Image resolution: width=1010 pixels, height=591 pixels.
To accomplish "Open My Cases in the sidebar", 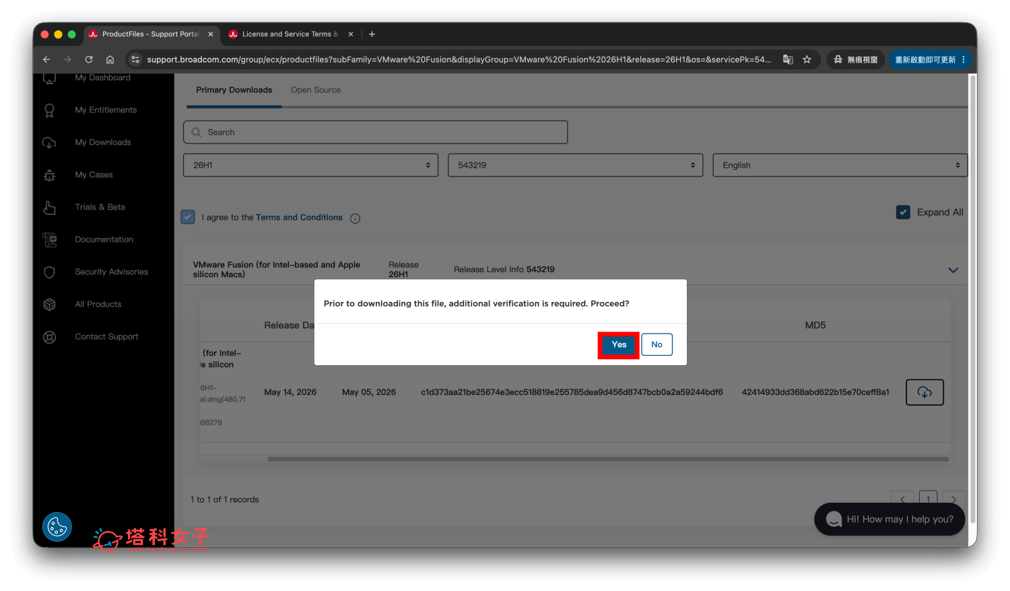I will [94, 175].
